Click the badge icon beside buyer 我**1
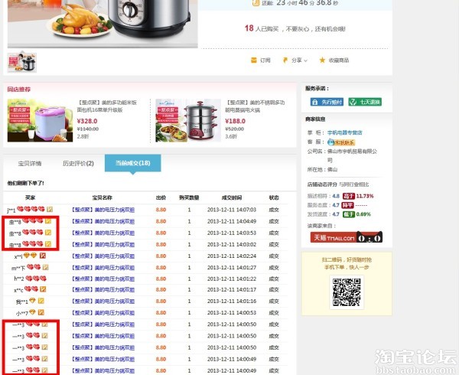 (x=41, y=301)
